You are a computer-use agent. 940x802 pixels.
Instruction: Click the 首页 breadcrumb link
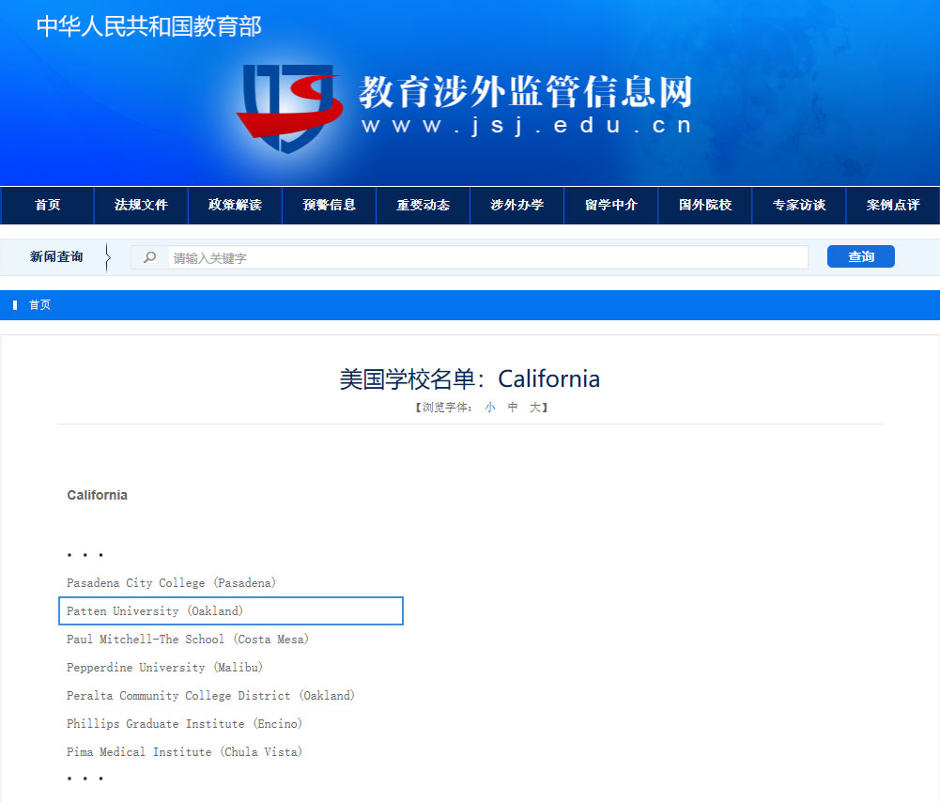[x=39, y=305]
